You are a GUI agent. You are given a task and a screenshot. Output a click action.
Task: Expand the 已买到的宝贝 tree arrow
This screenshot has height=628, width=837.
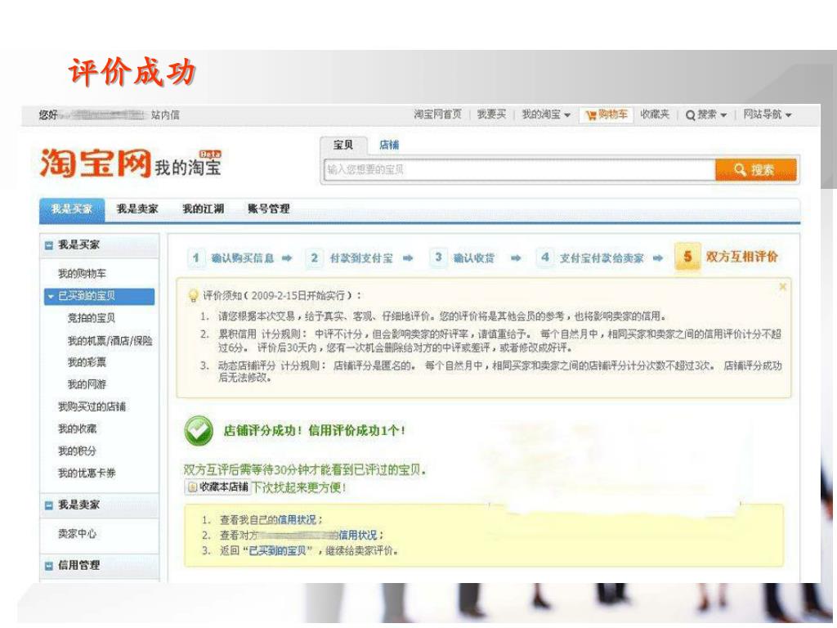tap(51, 296)
